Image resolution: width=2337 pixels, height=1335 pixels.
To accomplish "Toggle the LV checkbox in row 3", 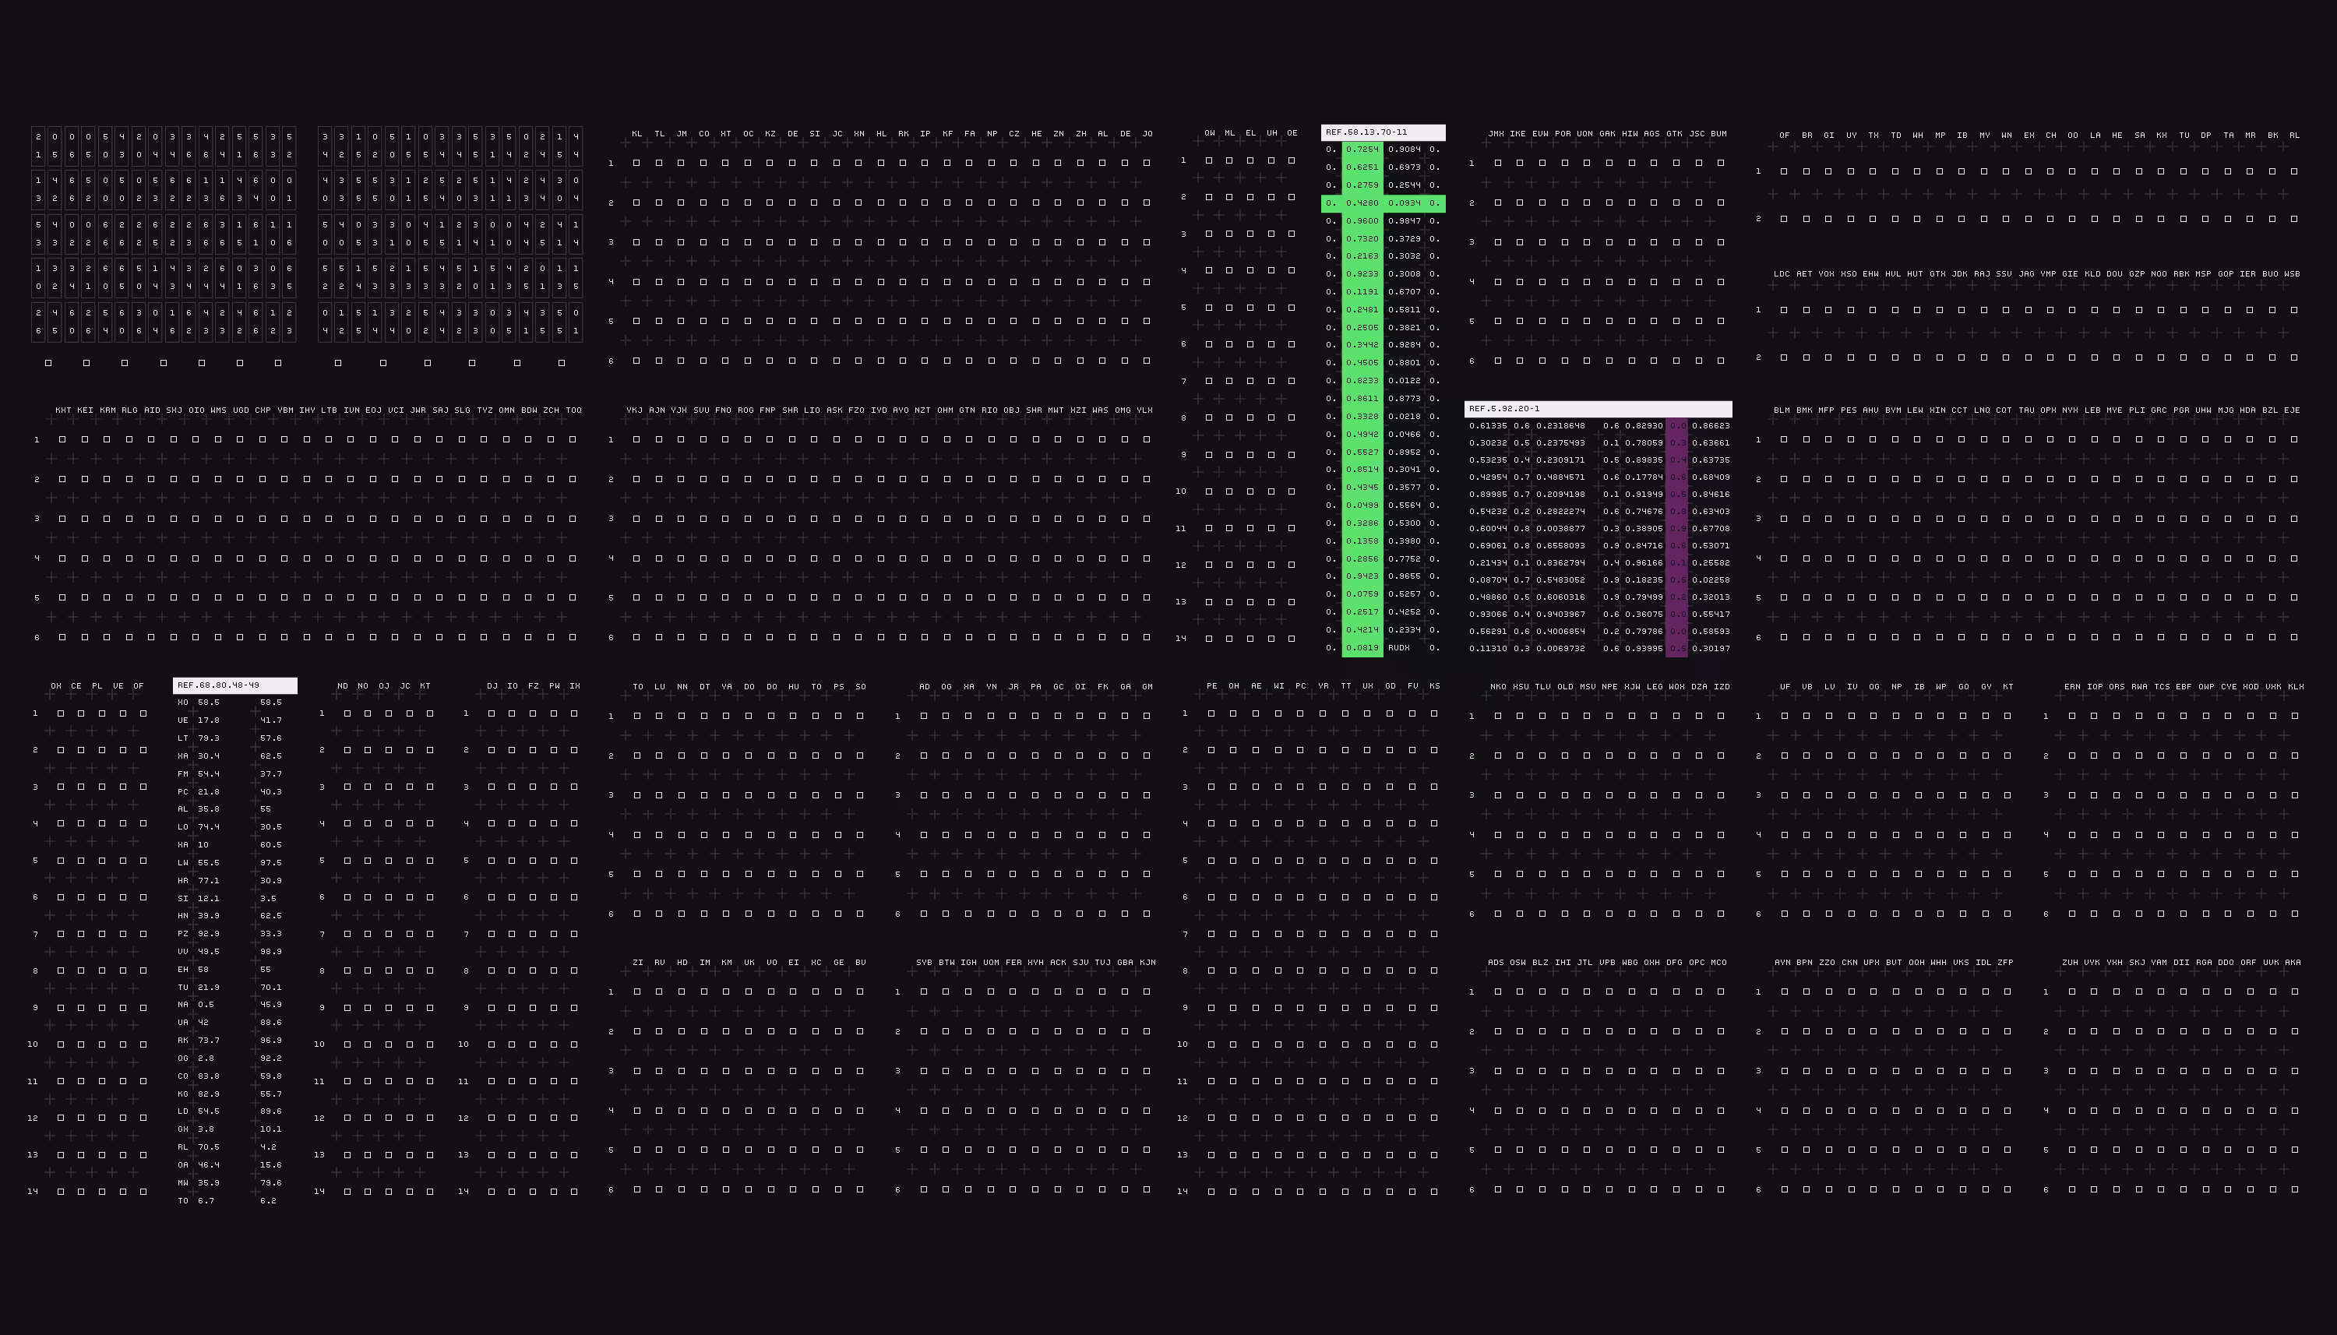I will click(x=1829, y=795).
